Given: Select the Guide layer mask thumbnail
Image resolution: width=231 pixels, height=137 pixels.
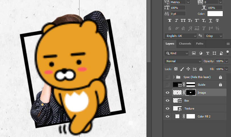Looking at the screenshot, I should pyautogui.click(x=191, y=85).
